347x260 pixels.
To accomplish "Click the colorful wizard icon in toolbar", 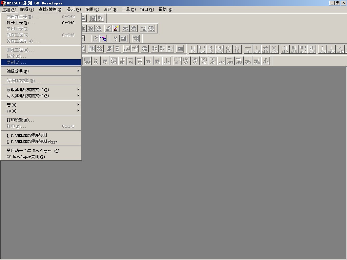I will tap(116, 28).
